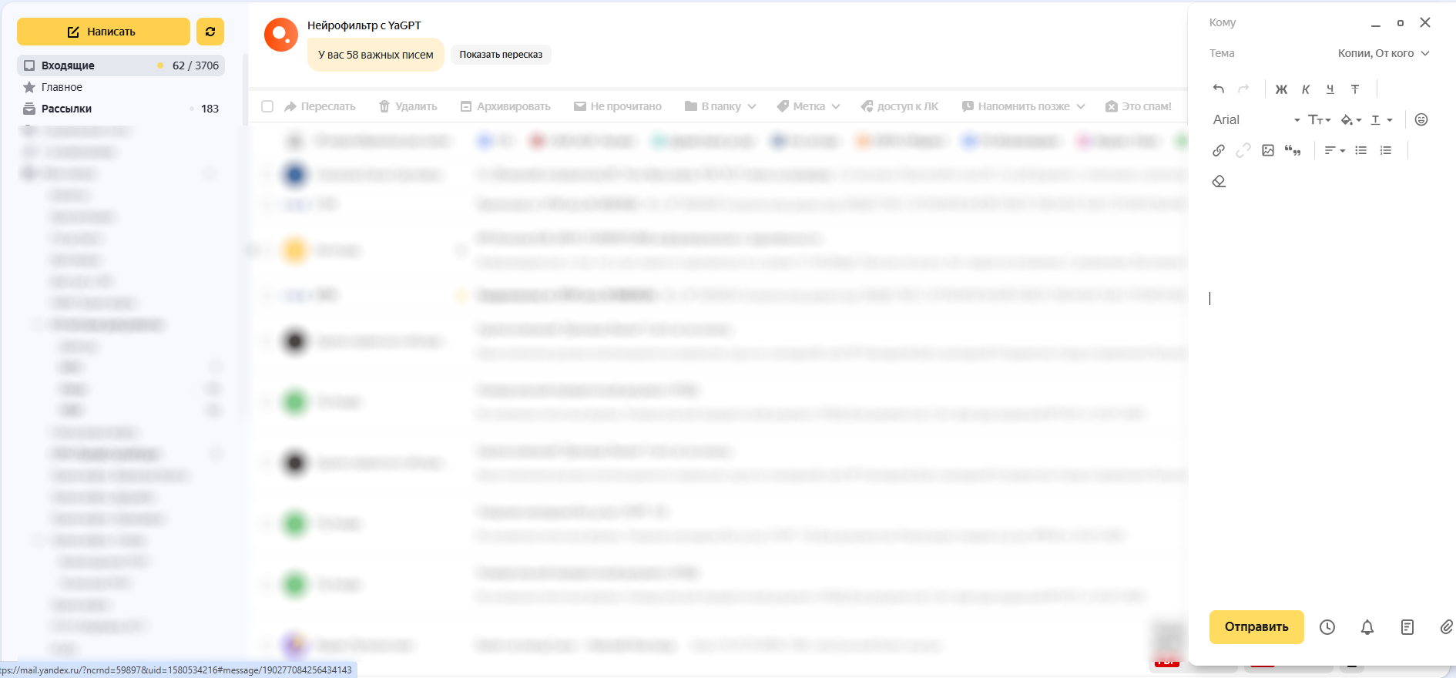Toggle strikethrough text formatting
The width and height of the screenshot is (1456, 678).
pyautogui.click(x=1355, y=89)
